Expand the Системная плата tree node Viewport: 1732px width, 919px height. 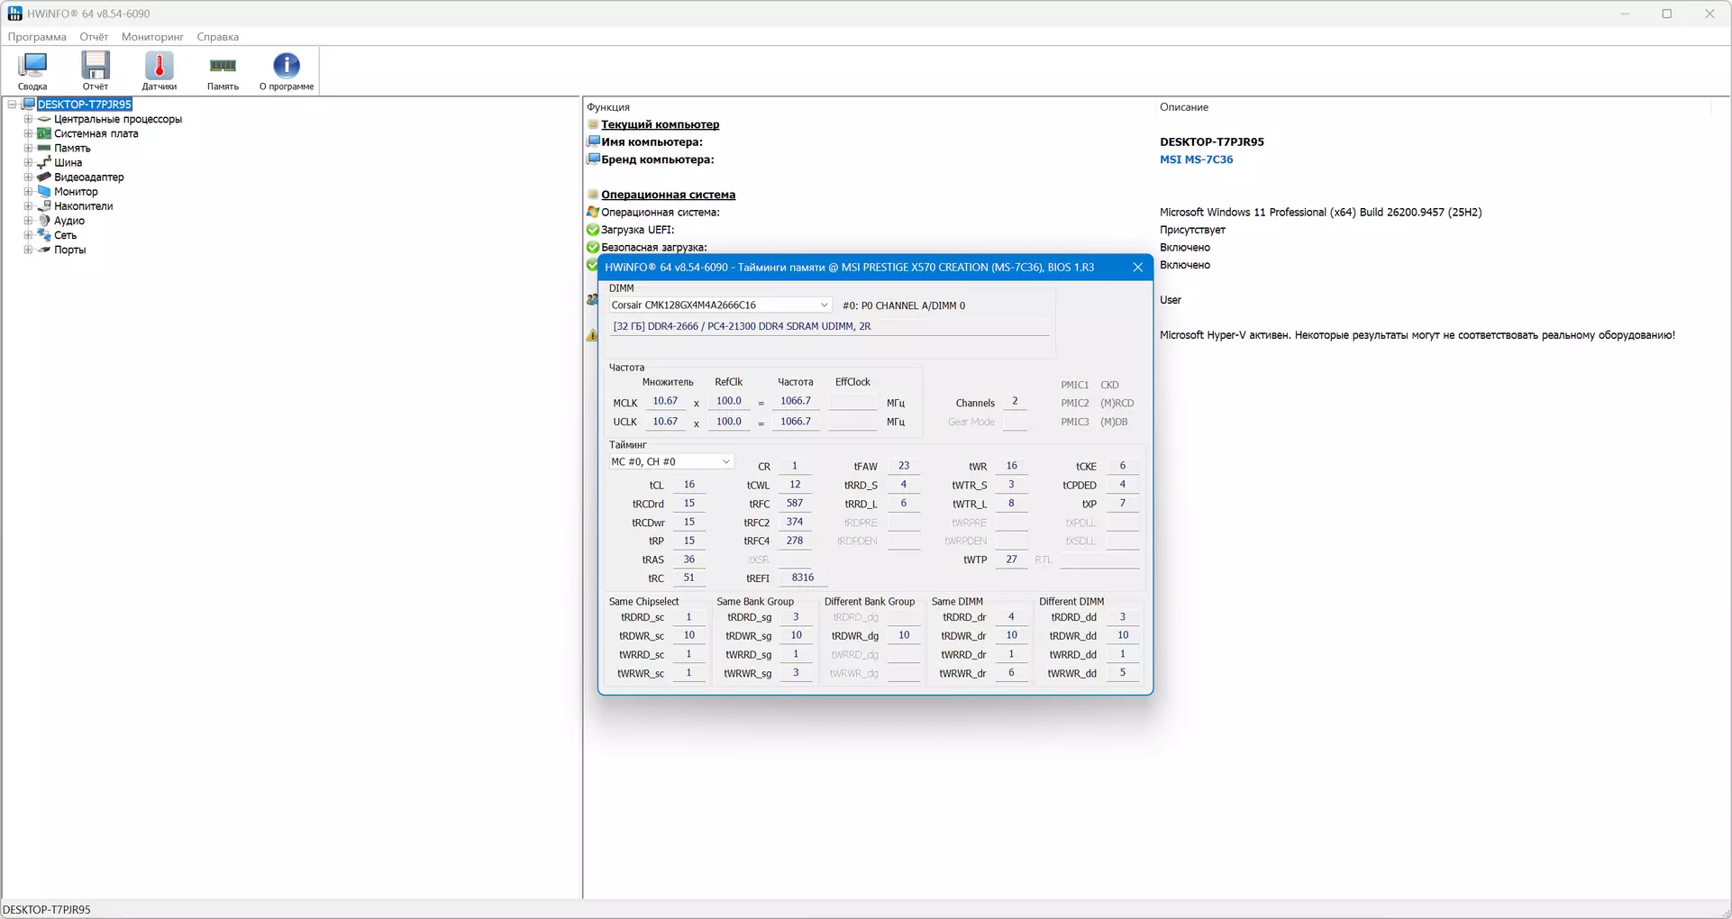(x=28, y=133)
